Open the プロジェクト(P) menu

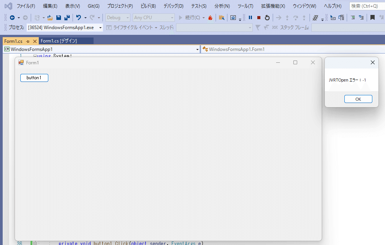pos(120,6)
